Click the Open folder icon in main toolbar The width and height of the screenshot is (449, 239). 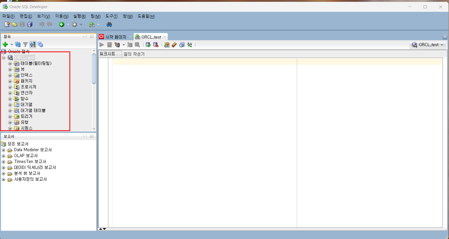point(15,24)
